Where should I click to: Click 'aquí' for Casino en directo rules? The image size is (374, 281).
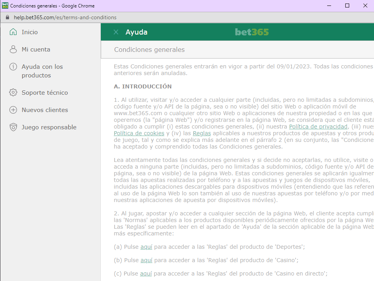pos(146,273)
